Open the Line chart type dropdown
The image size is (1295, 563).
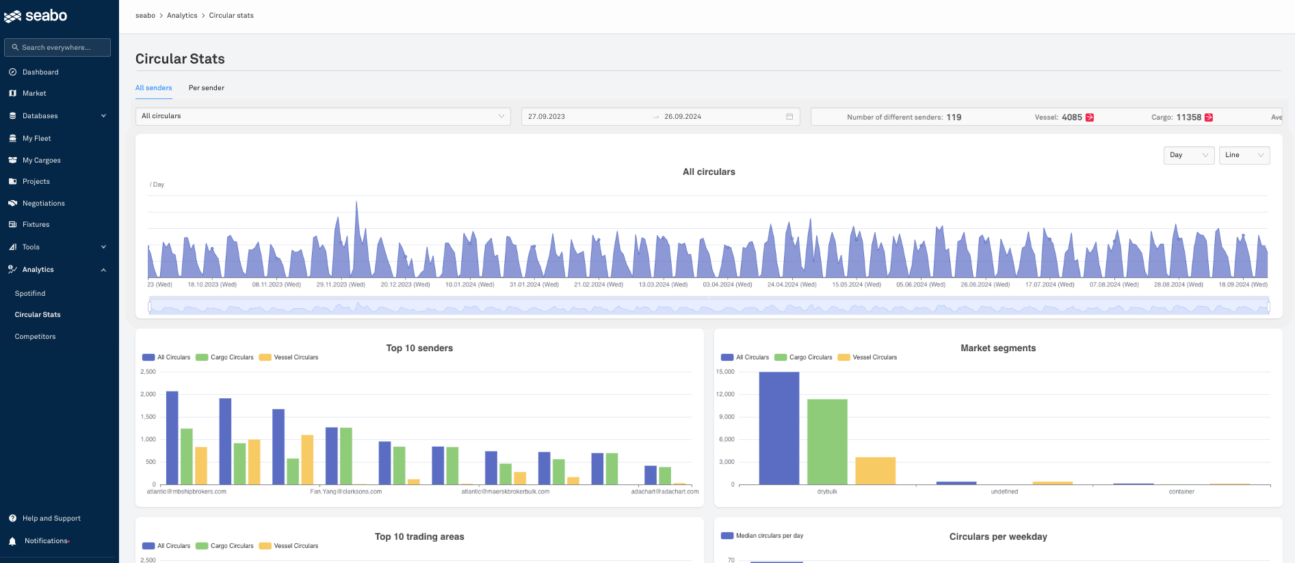(x=1244, y=155)
